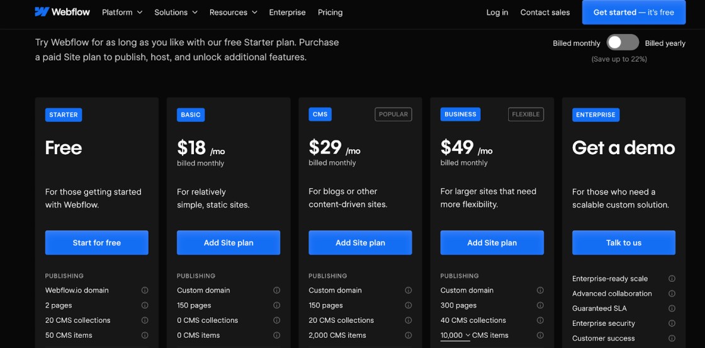Image resolution: width=705 pixels, height=348 pixels.
Task: Click the Webflow logo
Action: point(62,12)
